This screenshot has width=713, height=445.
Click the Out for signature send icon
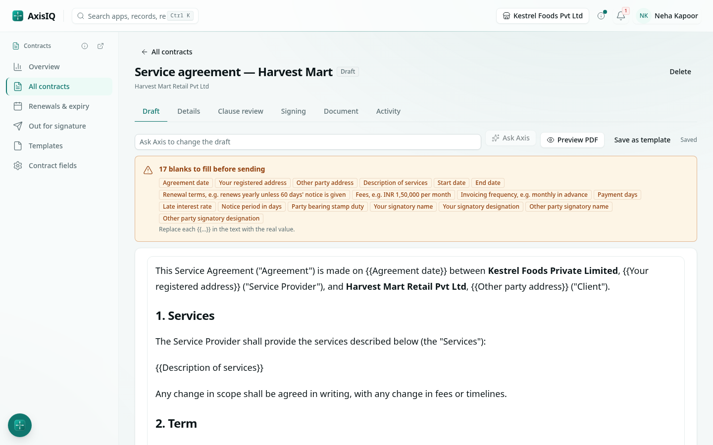click(x=18, y=126)
